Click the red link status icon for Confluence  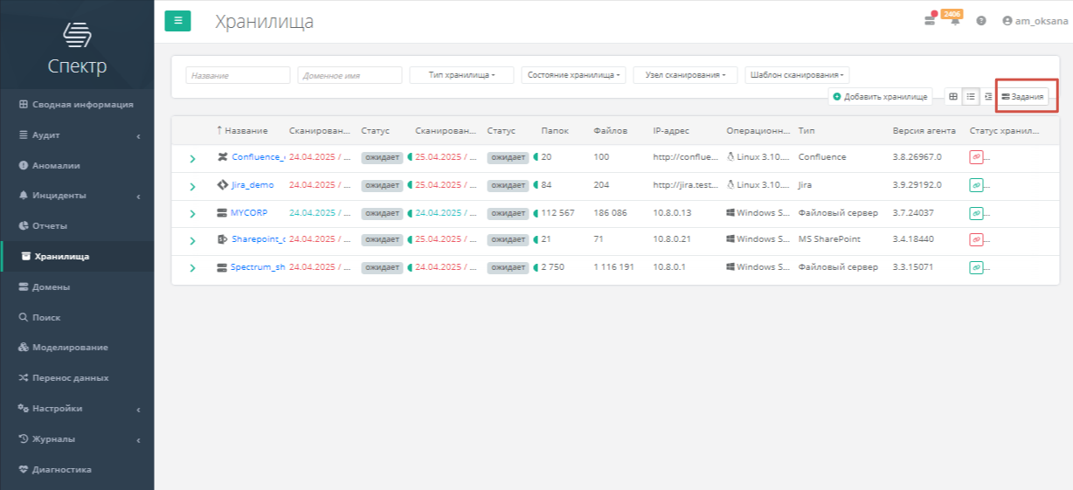(x=976, y=157)
